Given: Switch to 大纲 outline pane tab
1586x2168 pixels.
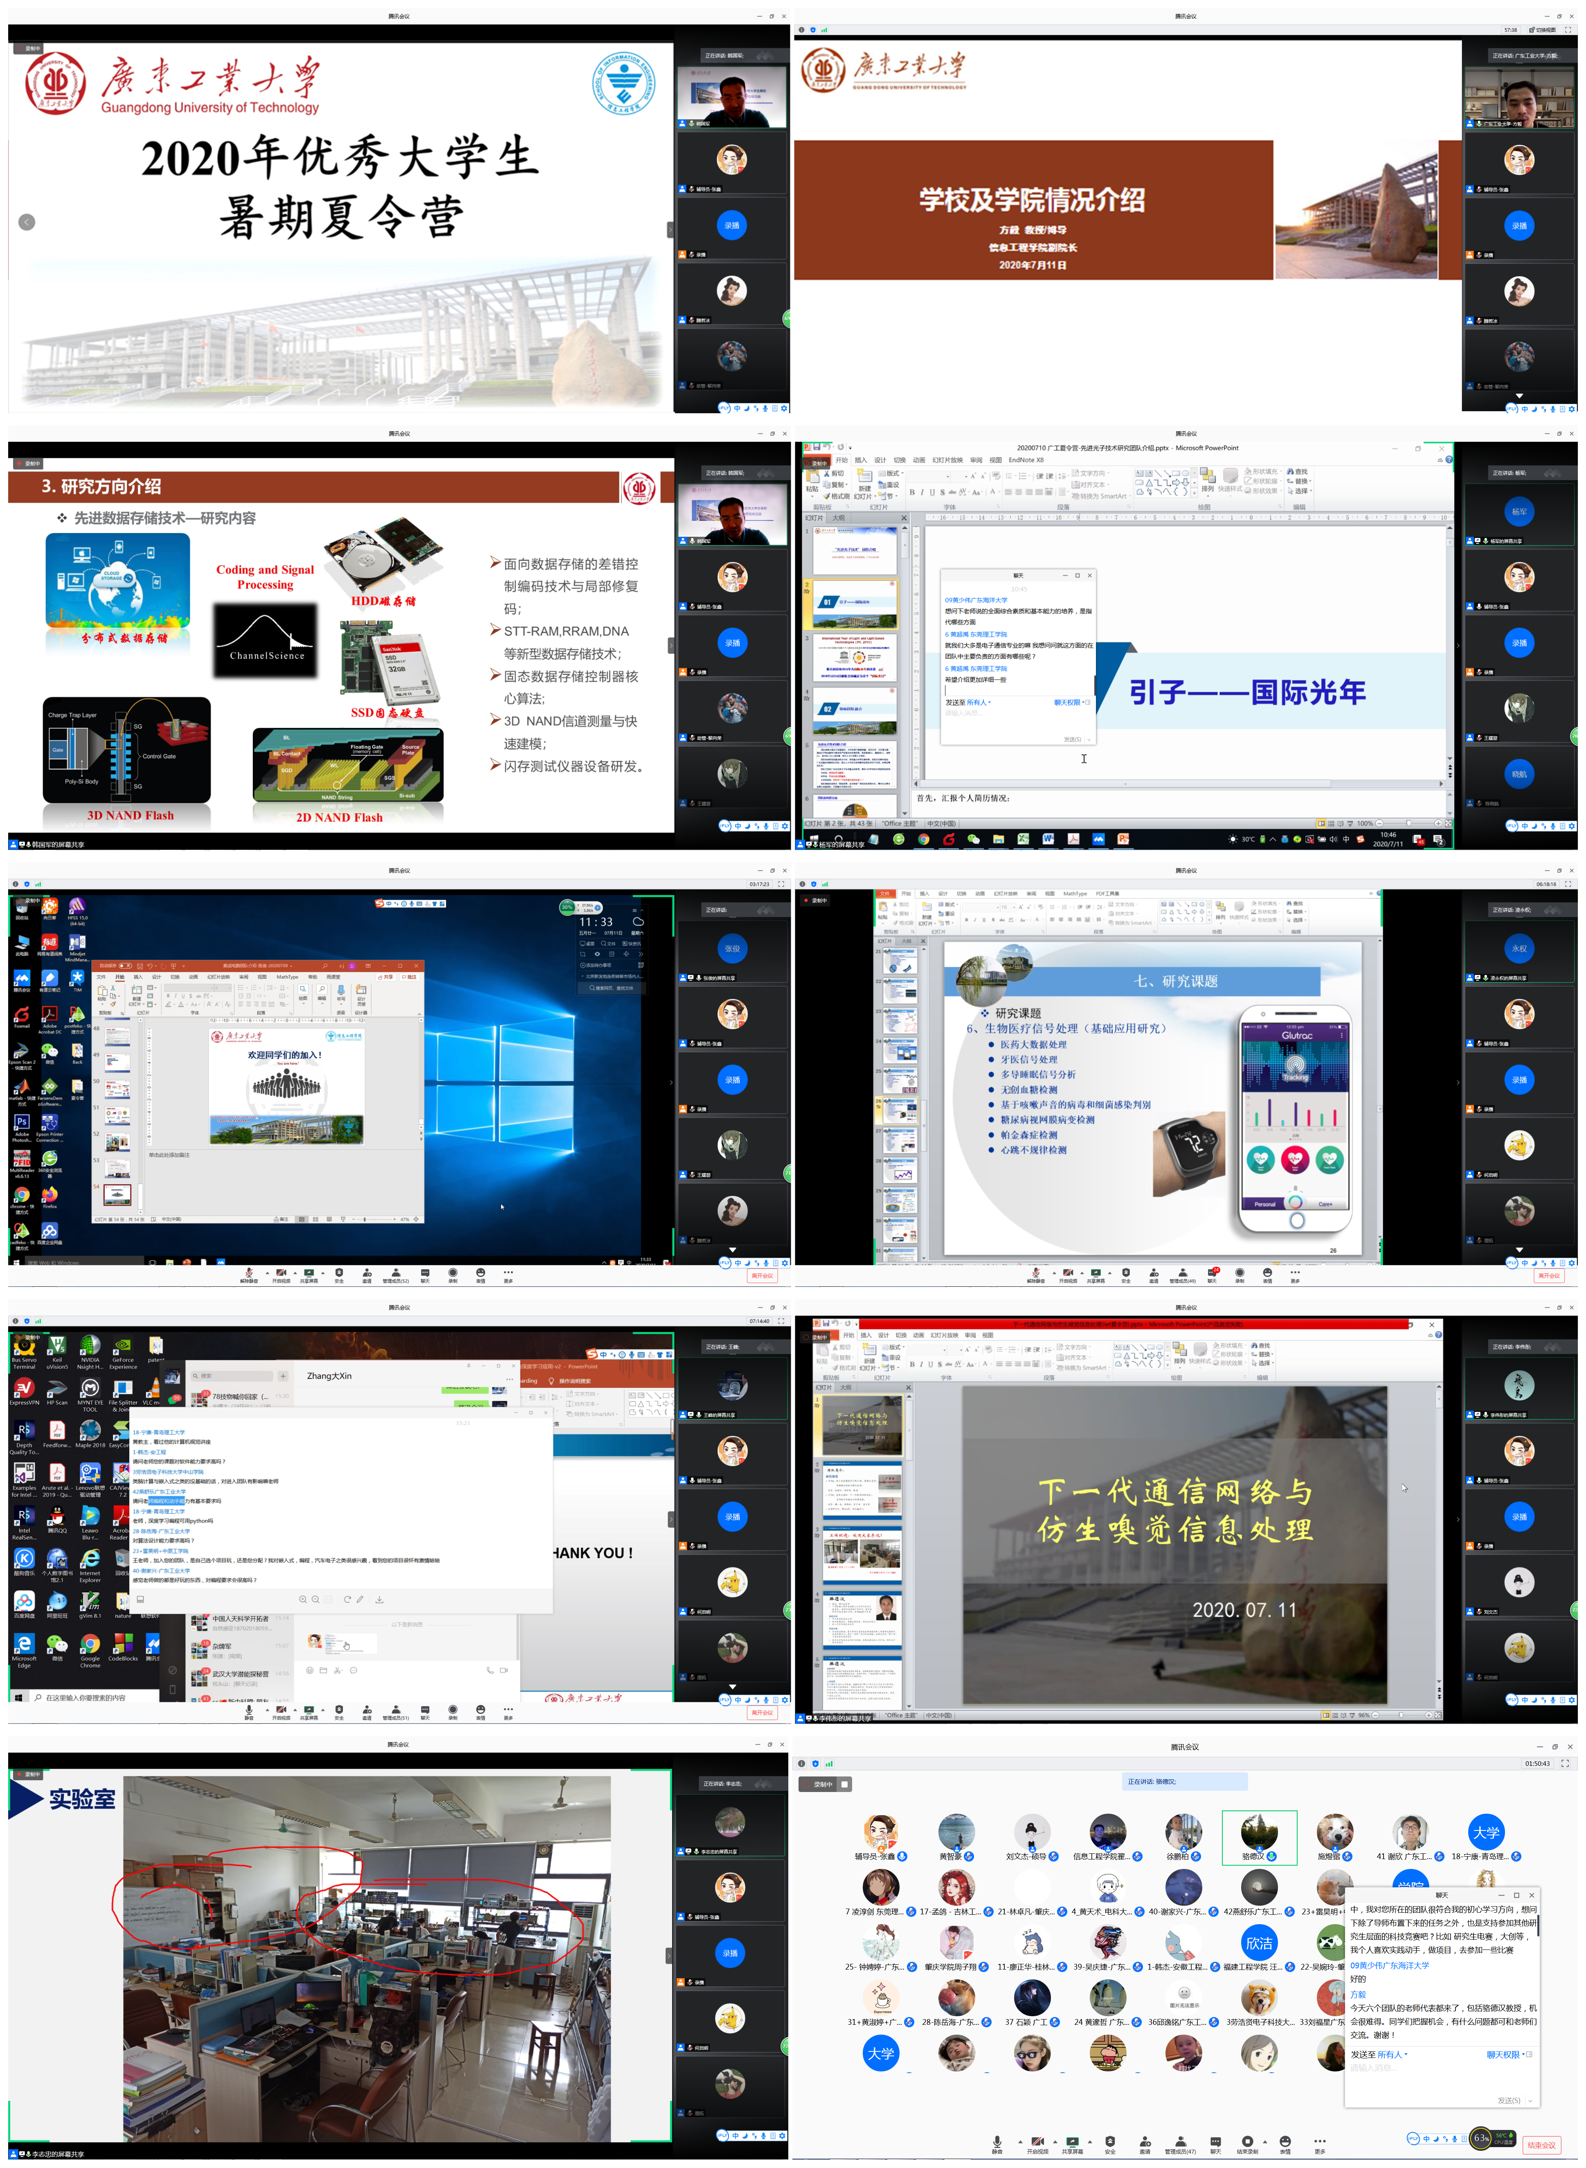Looking at the screenshot, I should coord(838,518).
